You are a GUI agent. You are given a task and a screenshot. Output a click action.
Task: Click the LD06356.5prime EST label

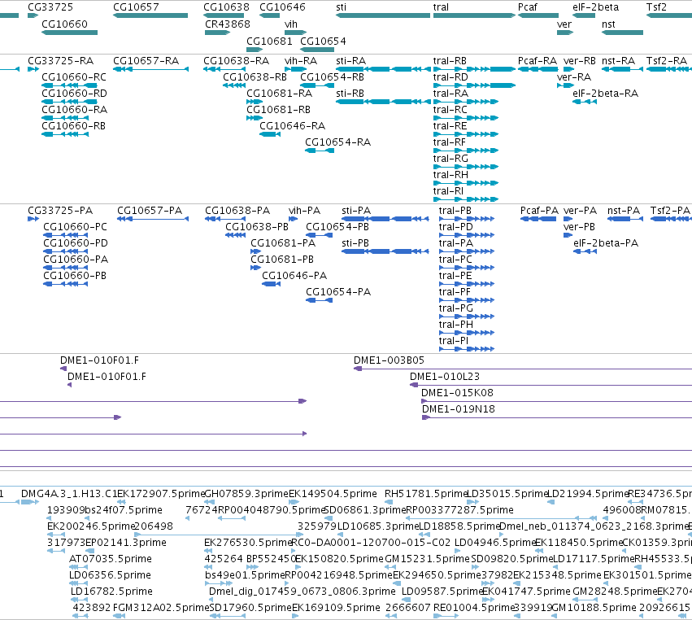tap(110, 575)
